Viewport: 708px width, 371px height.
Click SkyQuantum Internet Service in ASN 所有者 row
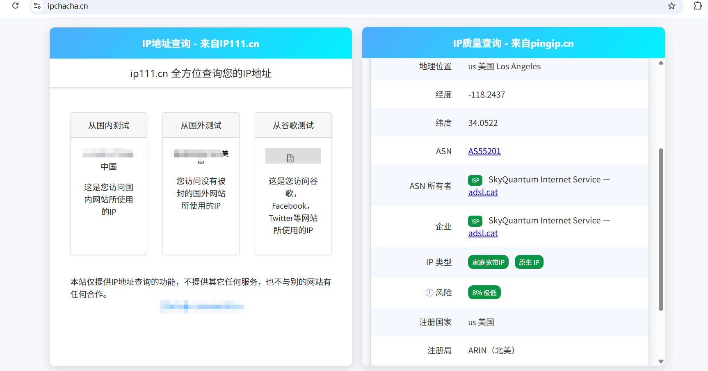[544, 180]
